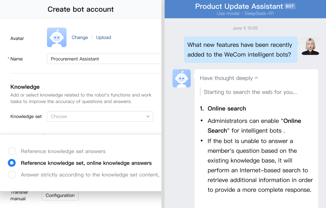Click the Name field containing Procurement Assistant

point(104,59)
